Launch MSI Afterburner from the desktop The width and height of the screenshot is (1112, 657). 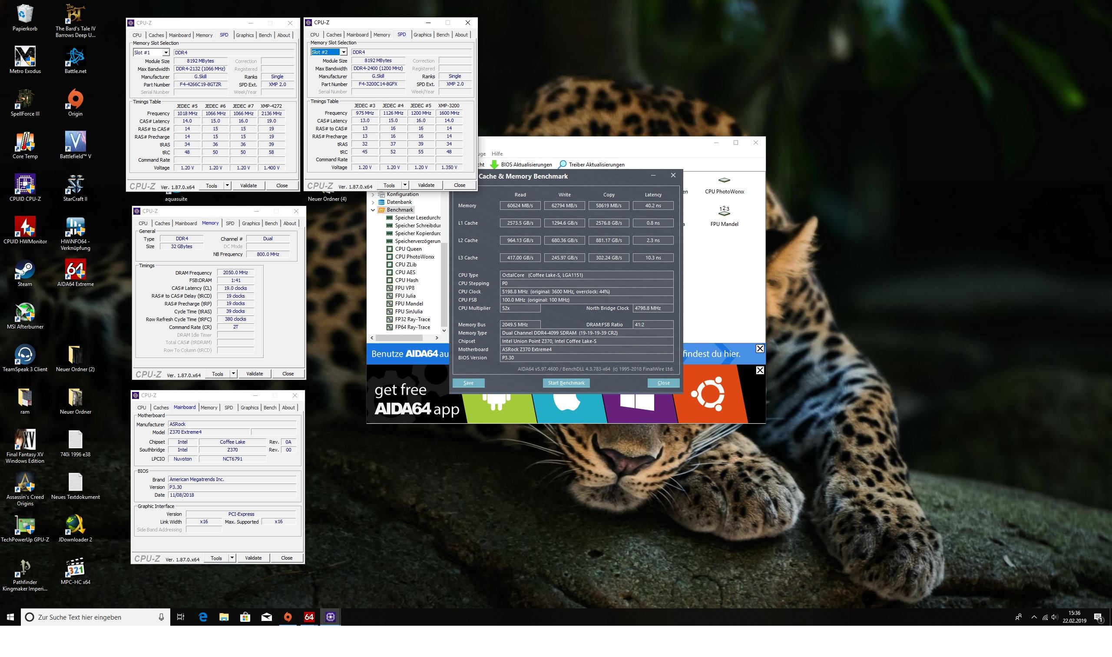[25, 312]
